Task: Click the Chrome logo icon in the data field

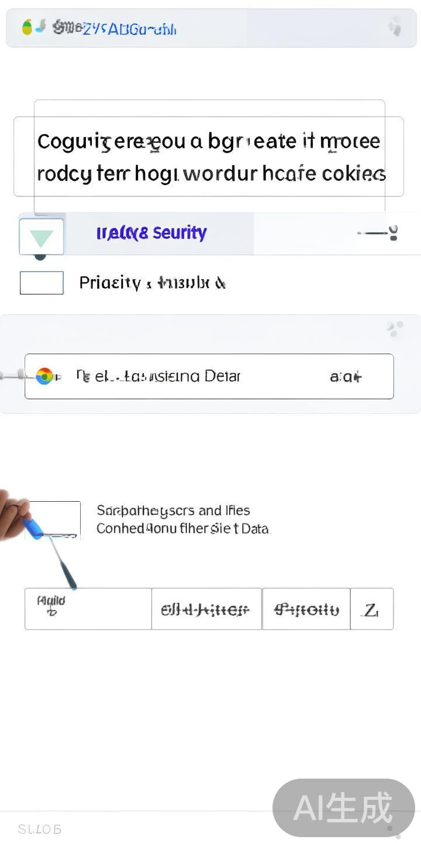Action: [x=44, y=376]
